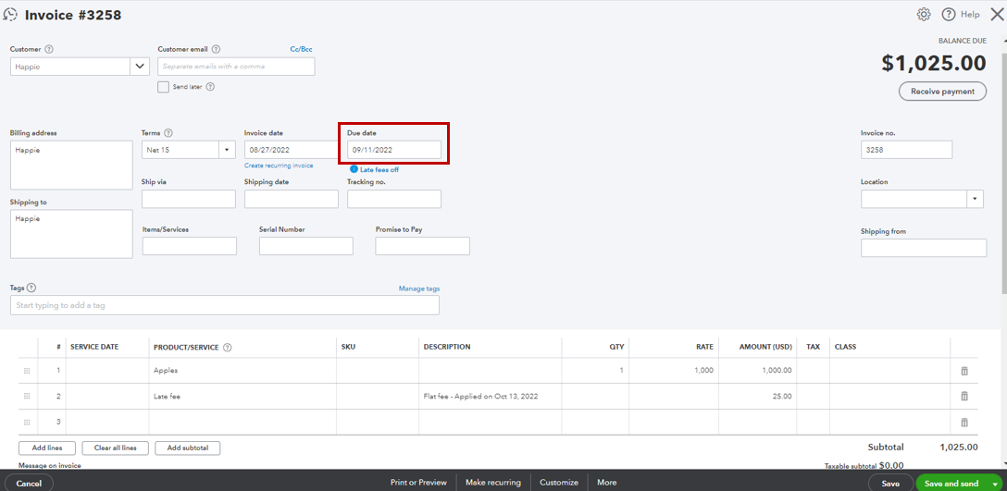
Task: Delete the Late fee line with trash icon
Action: point(963,396)
